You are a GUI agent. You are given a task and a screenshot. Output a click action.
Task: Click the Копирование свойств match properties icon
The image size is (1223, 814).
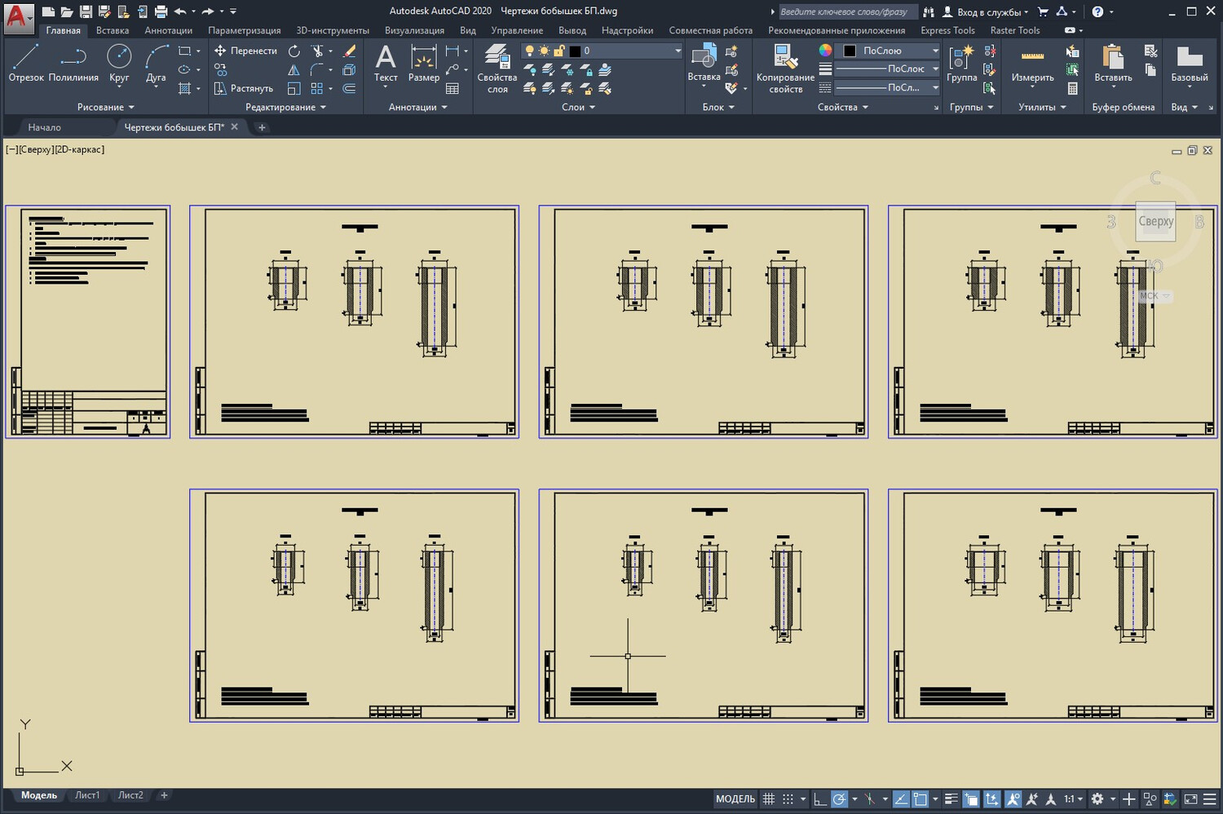tap(785, 68)
